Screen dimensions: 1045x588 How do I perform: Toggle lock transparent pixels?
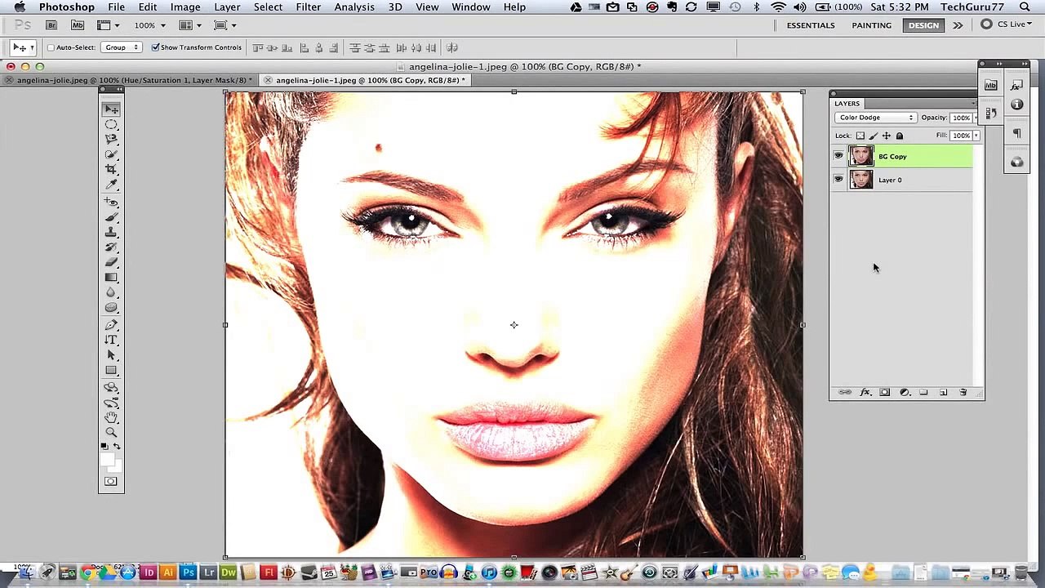tap(860, 136)
